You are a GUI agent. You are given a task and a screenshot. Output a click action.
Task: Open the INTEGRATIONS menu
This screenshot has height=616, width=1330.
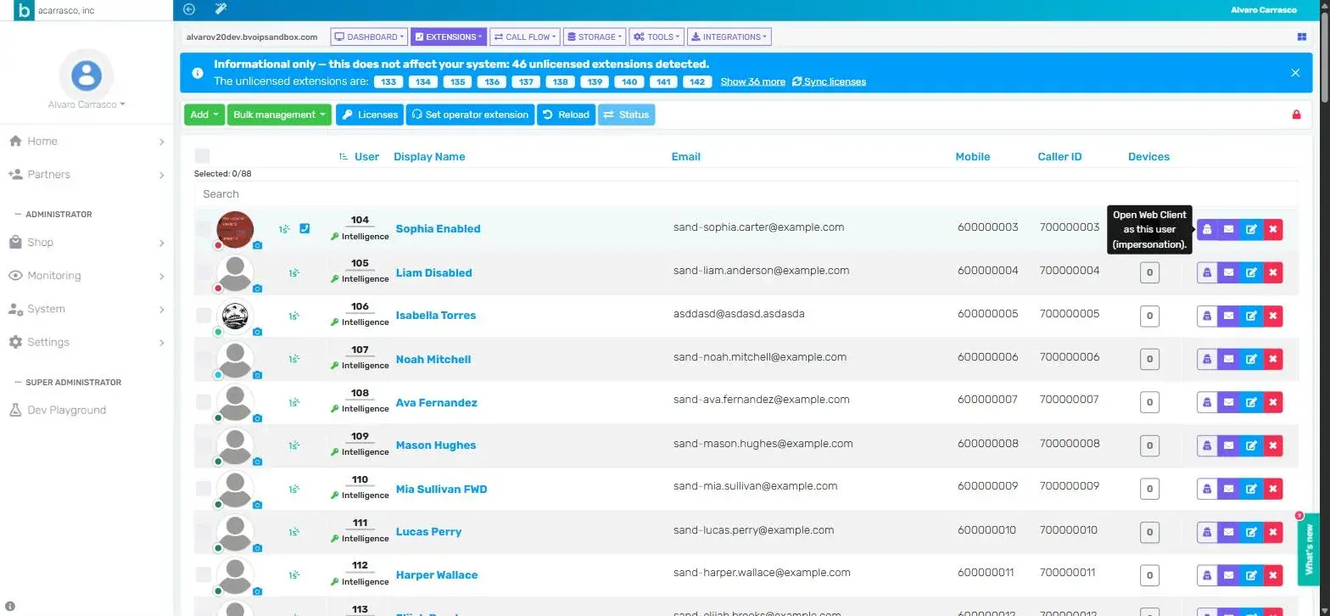(x=729, y=37)
